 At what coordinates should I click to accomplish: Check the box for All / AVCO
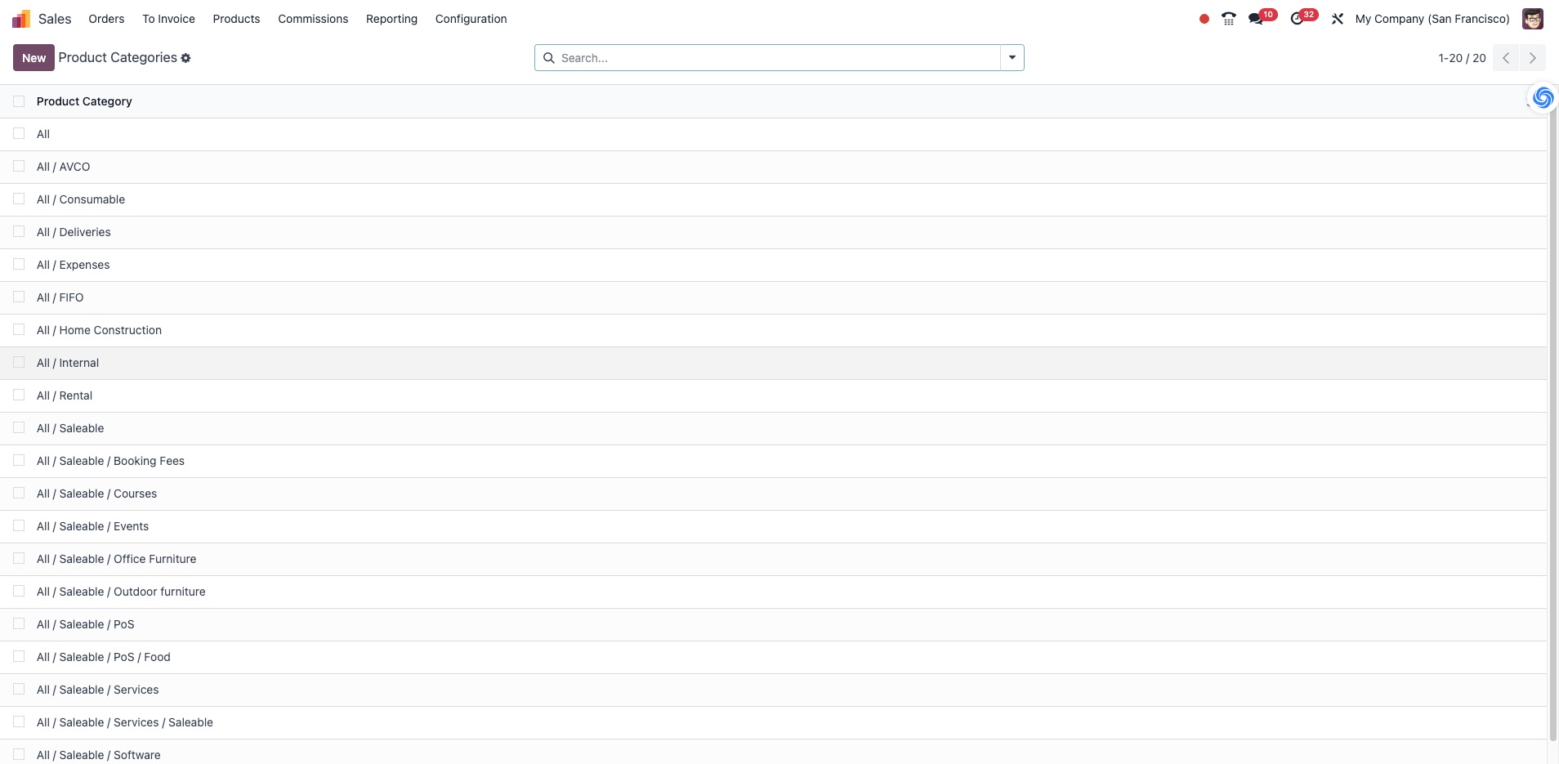pos(19,167)
